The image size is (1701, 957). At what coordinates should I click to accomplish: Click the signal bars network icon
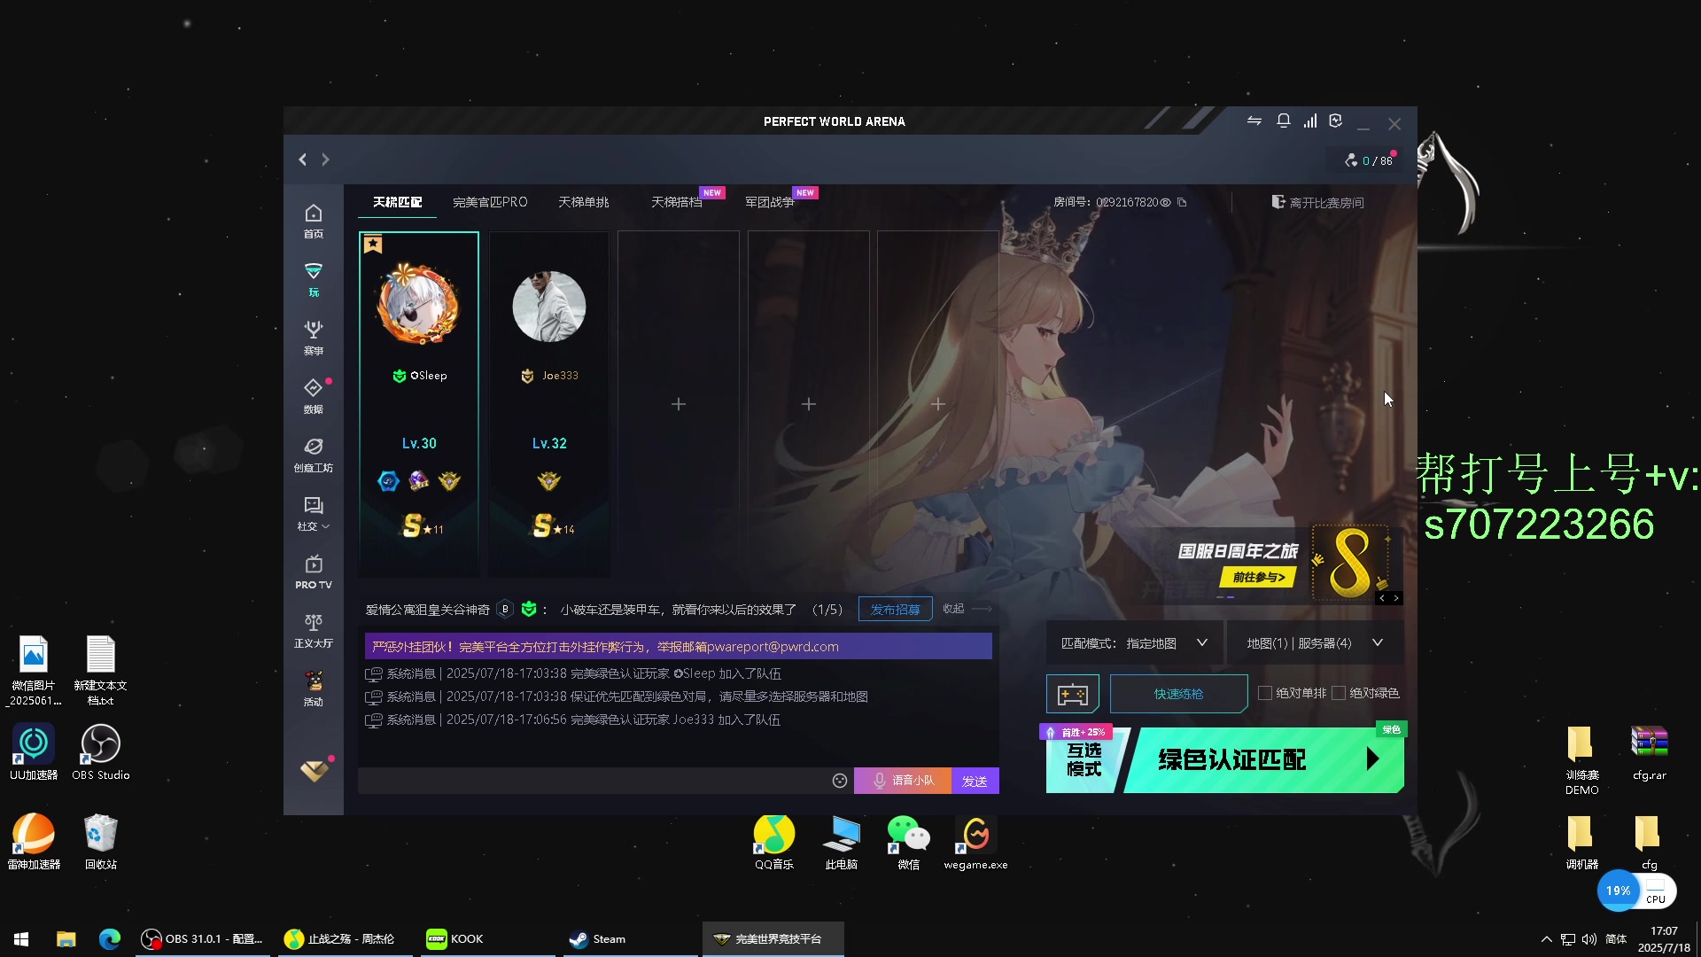pos(1309,121)
